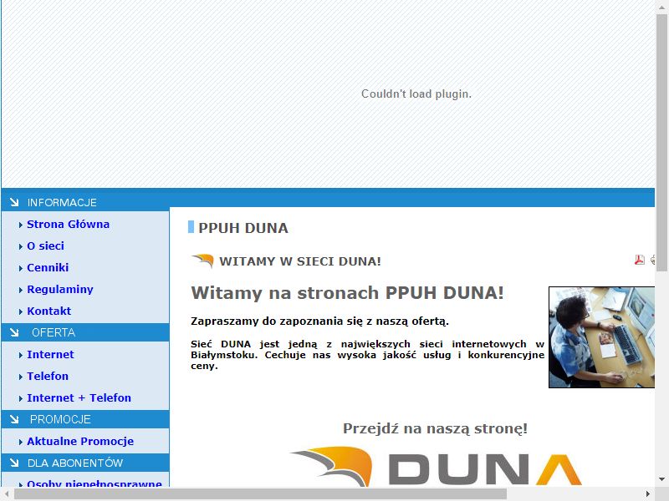Click the office worker photo

601,337
